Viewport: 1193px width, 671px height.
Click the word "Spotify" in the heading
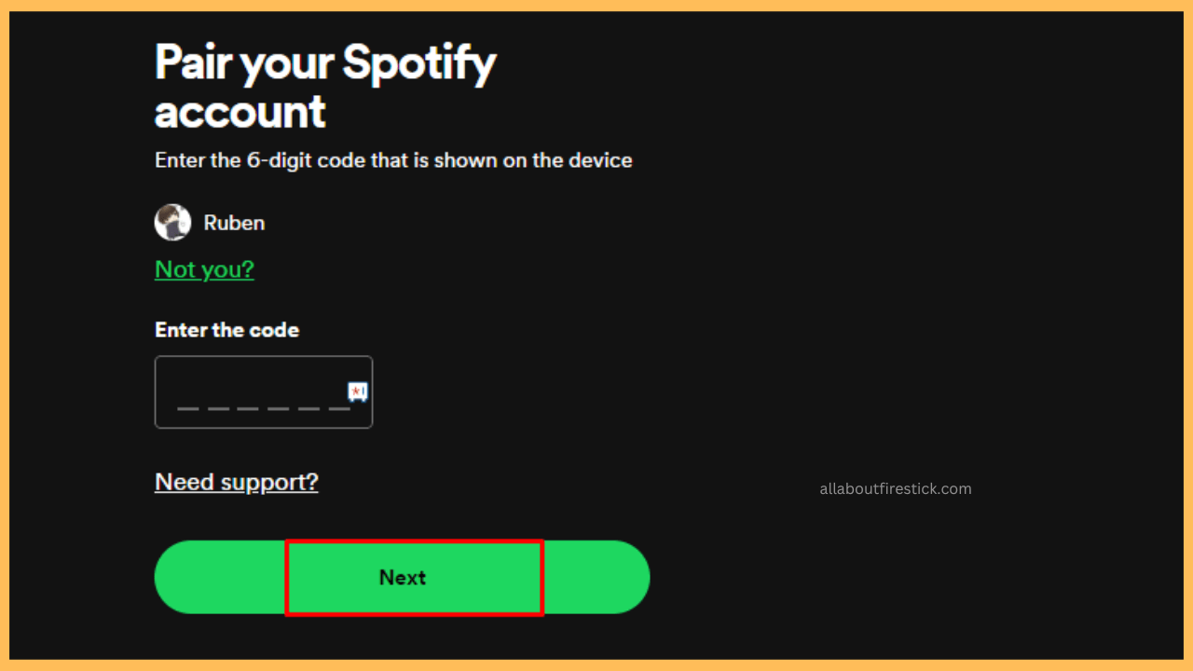[419, 63]
